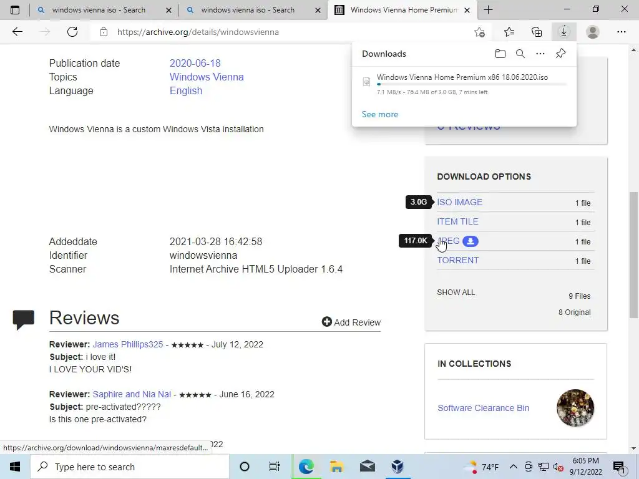Open reviewer Saphire and Nia Nal profile
Screen dimensions: 639x479
coord(132,394)
